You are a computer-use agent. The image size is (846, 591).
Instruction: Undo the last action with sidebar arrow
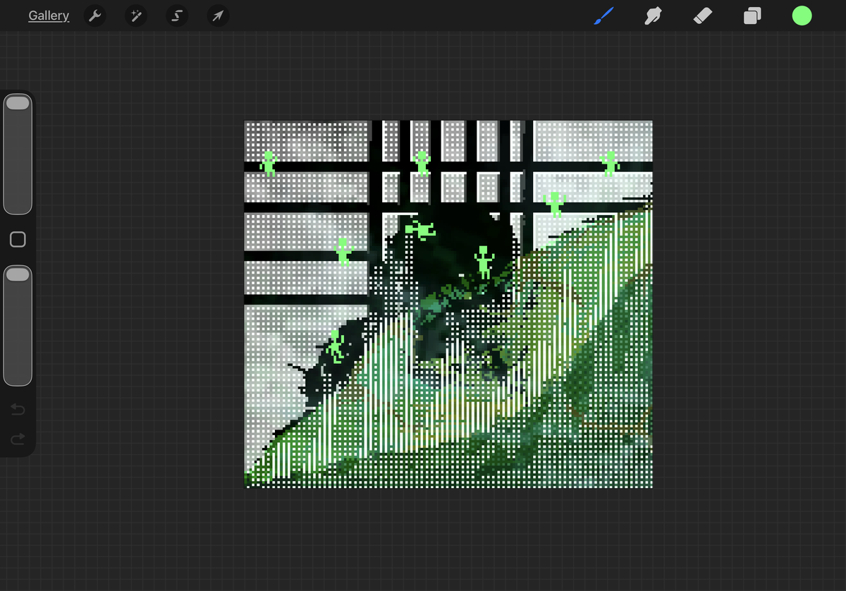[18, 410]
